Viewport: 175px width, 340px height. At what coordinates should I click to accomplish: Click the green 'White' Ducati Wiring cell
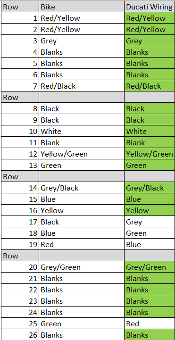tap(150, 131)
